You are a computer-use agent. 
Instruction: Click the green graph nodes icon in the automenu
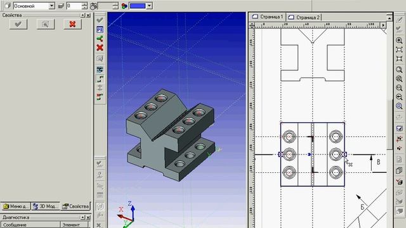click(100, 39)
